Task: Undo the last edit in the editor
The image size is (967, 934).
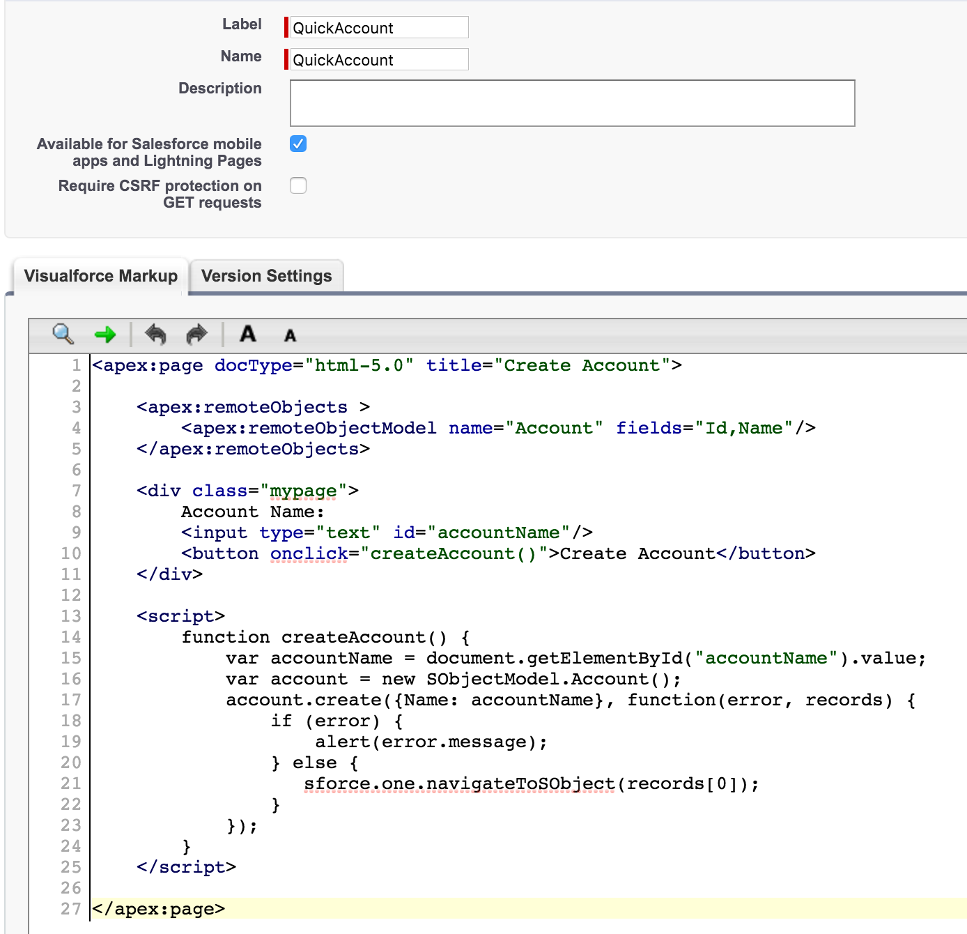Action: (155, 335)
